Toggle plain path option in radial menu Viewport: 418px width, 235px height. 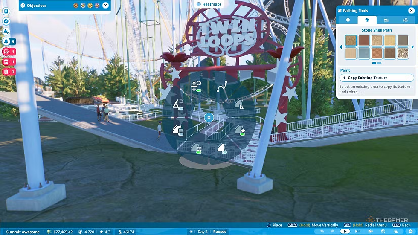222,149
